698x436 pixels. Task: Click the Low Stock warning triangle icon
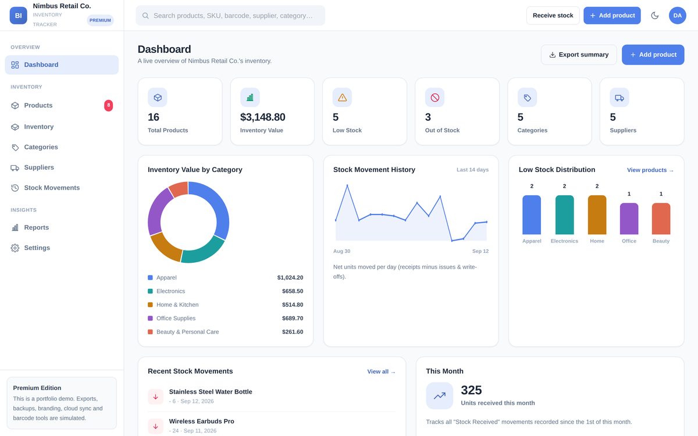[x=343, y=98]
